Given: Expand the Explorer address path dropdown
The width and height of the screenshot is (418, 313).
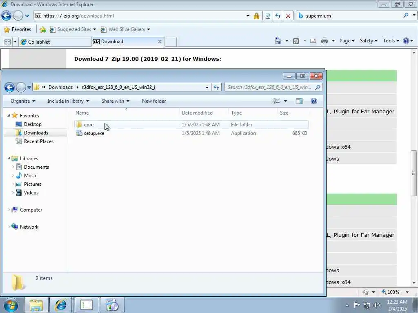Looking at the screenshot, I should point(207,87).
